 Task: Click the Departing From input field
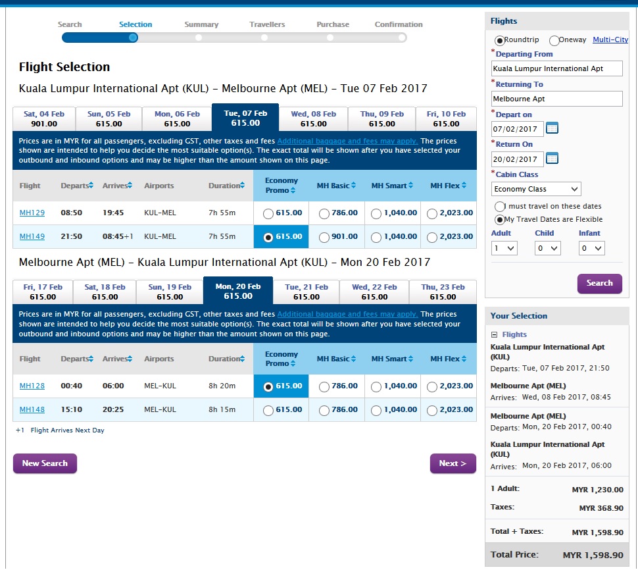pyautogui.click(x=556, y=68)
